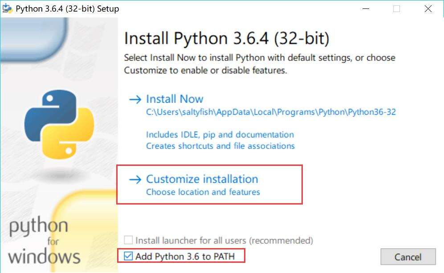Screen dimensions: 444x273
Task: Choose Customize installation option
Action: point(202,179)
